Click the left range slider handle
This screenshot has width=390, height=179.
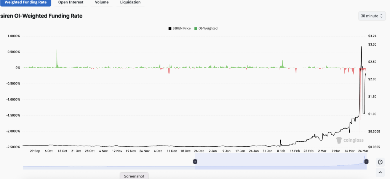[195, 161]
